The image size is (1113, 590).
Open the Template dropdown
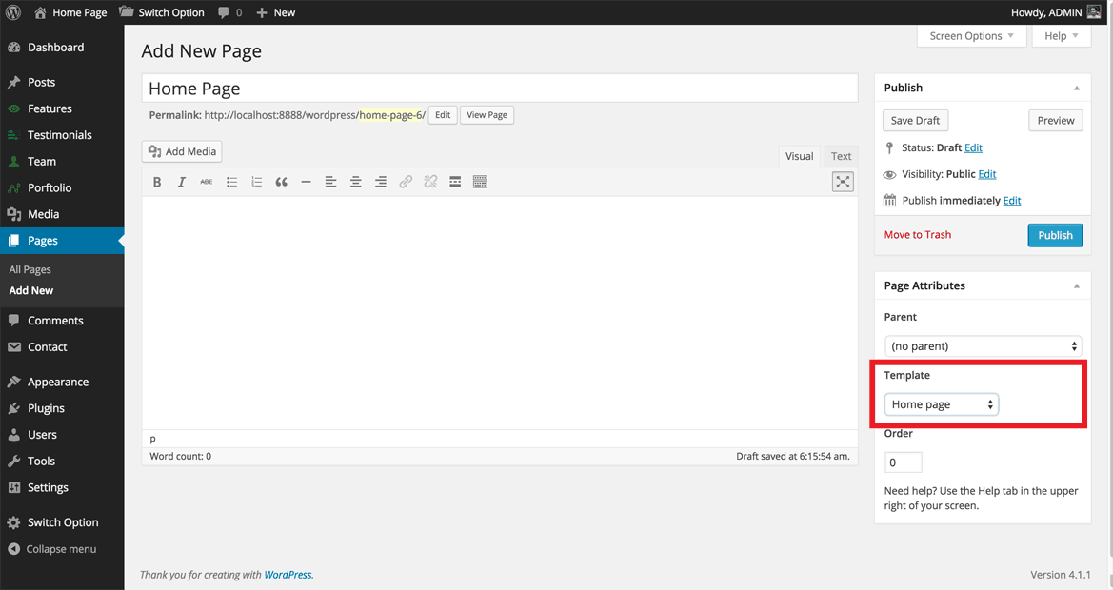(x=941, y=403)
